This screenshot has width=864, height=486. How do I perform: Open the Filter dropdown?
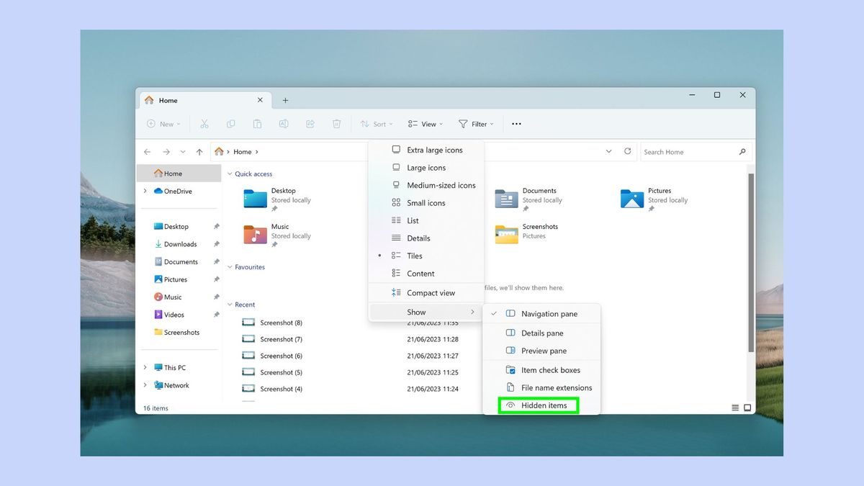475,124
